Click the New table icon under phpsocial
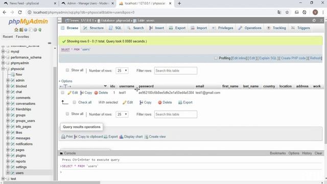Viewport: 327px width, 184px height. 13,75
